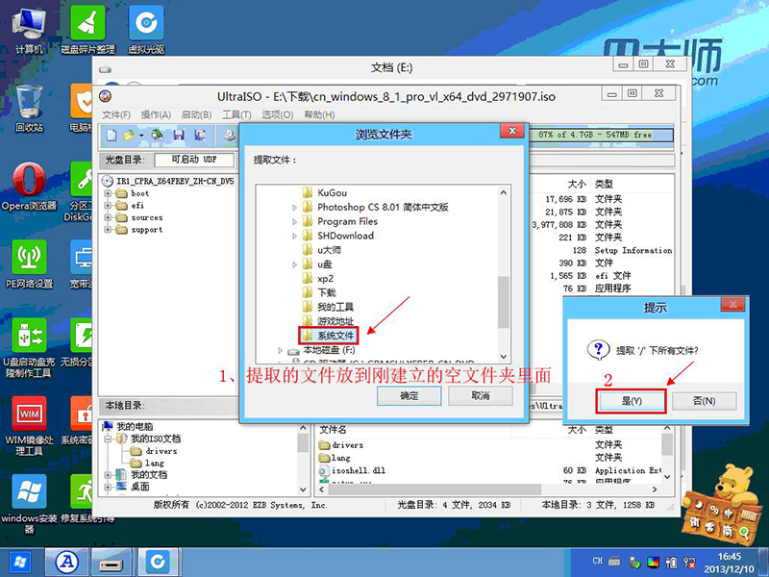Image resolution: width=769 pixels, height=577 pixels.
Task: Click the disc image toolbar icon beside the dialog
Action: (230, 135)
